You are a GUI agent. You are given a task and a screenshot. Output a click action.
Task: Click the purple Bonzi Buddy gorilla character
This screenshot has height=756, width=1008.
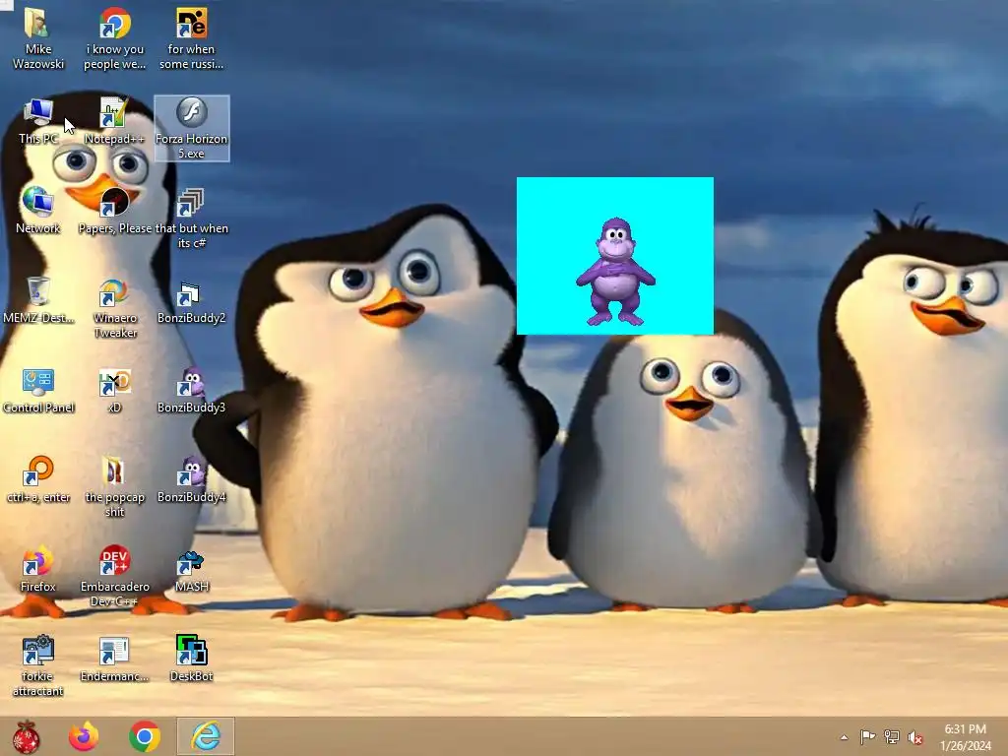pos(615,272)
